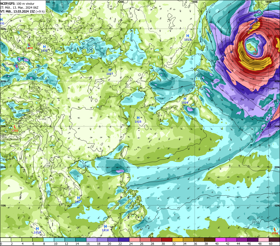Select the 'VT: Mið.. 13.03.2024 15Z (+9 h)' line
Image resolution: width=280 pixels, height=246 pixels.
click(22, 11)
